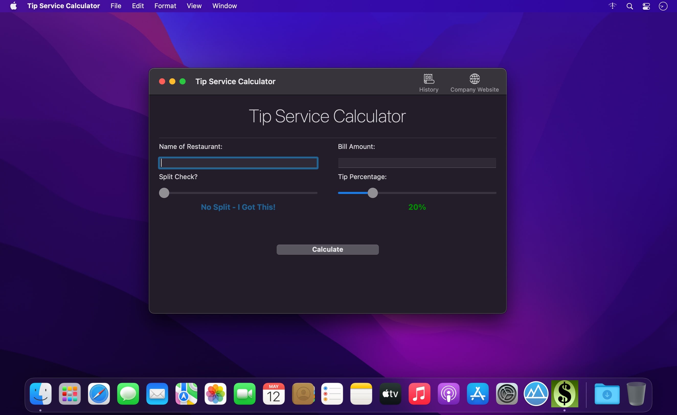
Task: Click the Tip Percentage slider knob
Action: 373,193
